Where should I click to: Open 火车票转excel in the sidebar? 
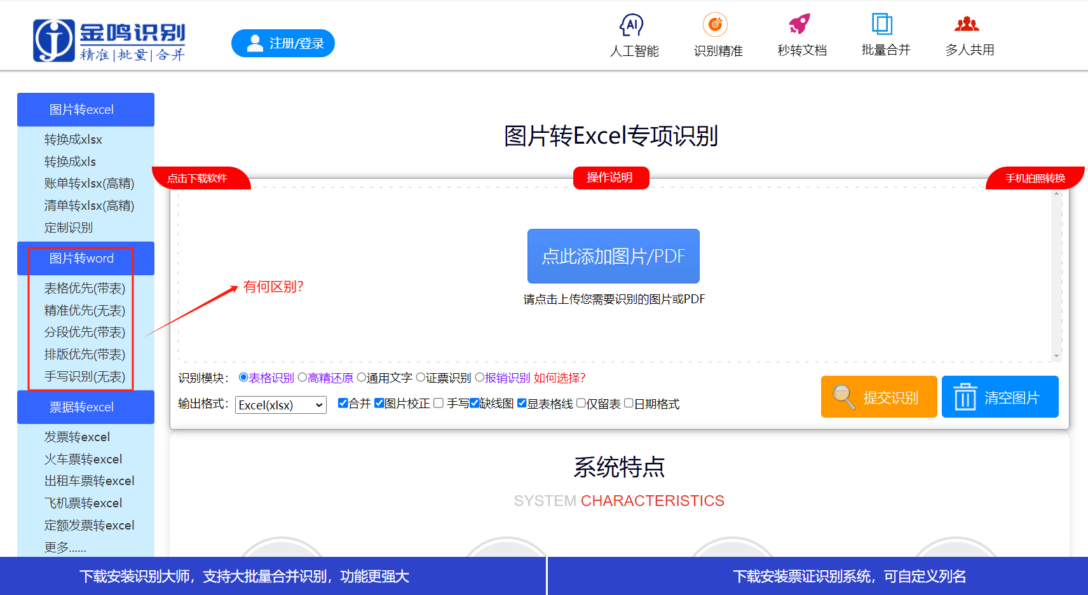click(x=83, y=459)
